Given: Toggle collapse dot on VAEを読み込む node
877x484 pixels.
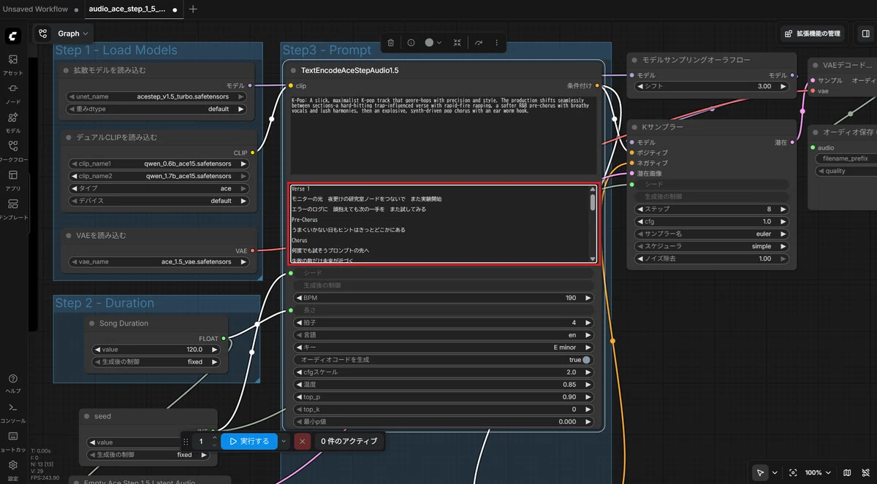Looking at the screenshot, I should tap(69, 236).
